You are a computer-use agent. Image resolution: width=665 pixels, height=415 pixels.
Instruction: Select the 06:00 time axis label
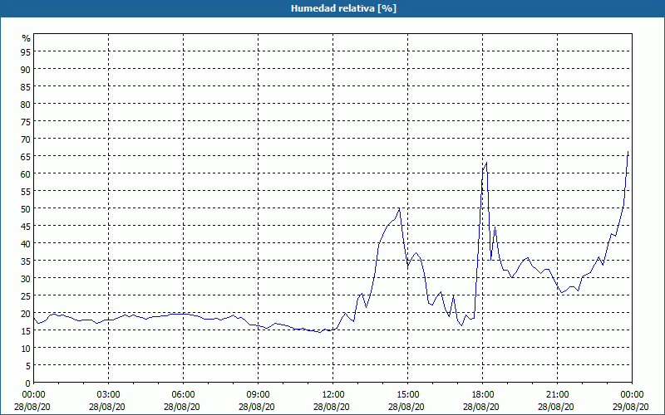click(x=183, y=395)
